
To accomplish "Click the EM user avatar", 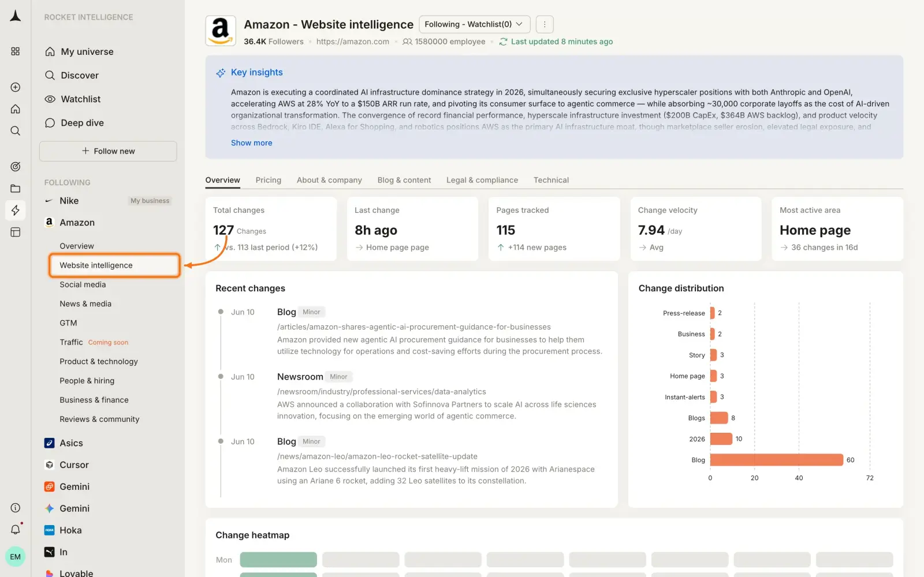I will pyautogui.click(x=16, y=557).
